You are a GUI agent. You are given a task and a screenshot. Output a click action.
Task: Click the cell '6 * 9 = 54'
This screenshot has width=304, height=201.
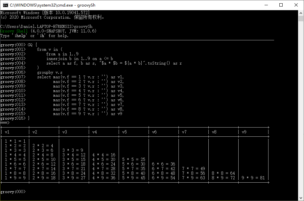[x=163, y=178]
